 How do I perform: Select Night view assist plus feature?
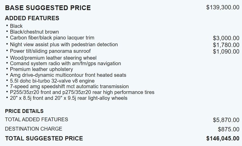[64, 44]
